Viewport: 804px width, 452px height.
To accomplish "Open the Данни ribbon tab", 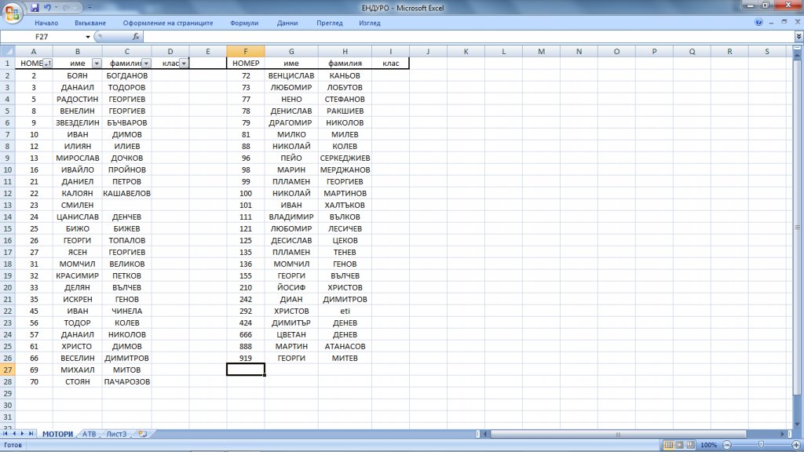I will coord(287,23).
